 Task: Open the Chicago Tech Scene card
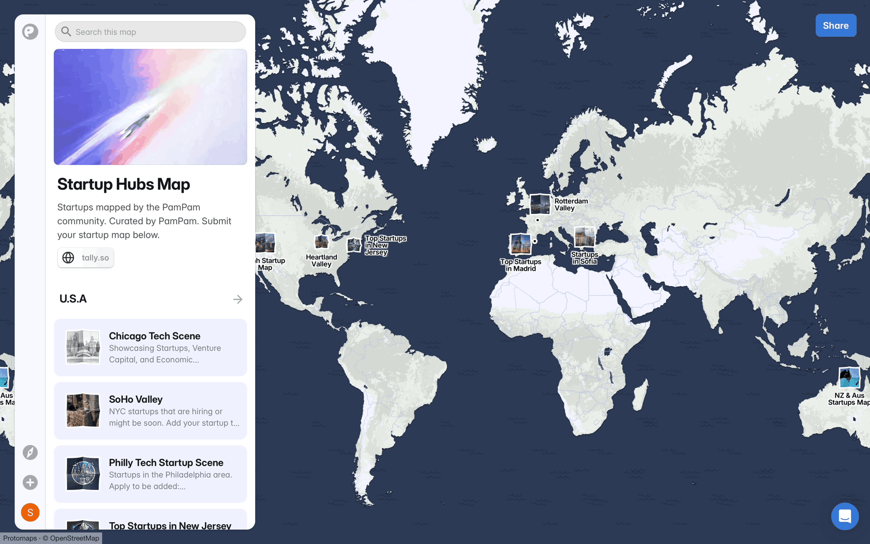click(x=150, y=347)
